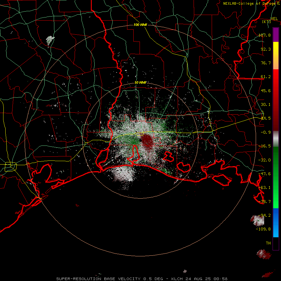The image size is (281, 281).
Task: Click the isolated gray echo in the upper left
Action: (x=50, y=40)
